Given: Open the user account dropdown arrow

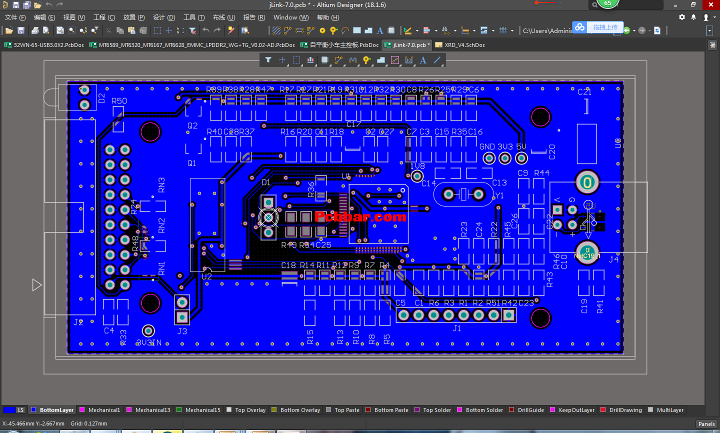Looking at the screenshot, I should point(714,17).
